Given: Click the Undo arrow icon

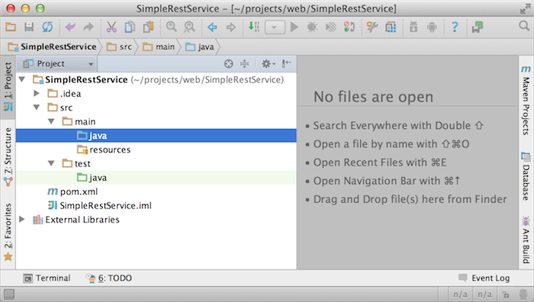Looking at the screenshot, I should coord(70,27).
